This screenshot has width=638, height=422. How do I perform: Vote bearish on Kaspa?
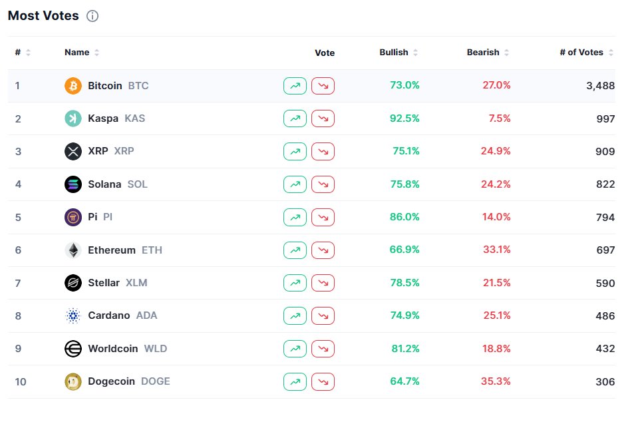pyautogui.click(x=323, y=118)
